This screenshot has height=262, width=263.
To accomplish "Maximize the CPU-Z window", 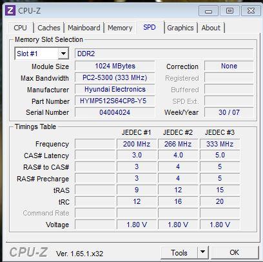I will (x=229, y=11).
